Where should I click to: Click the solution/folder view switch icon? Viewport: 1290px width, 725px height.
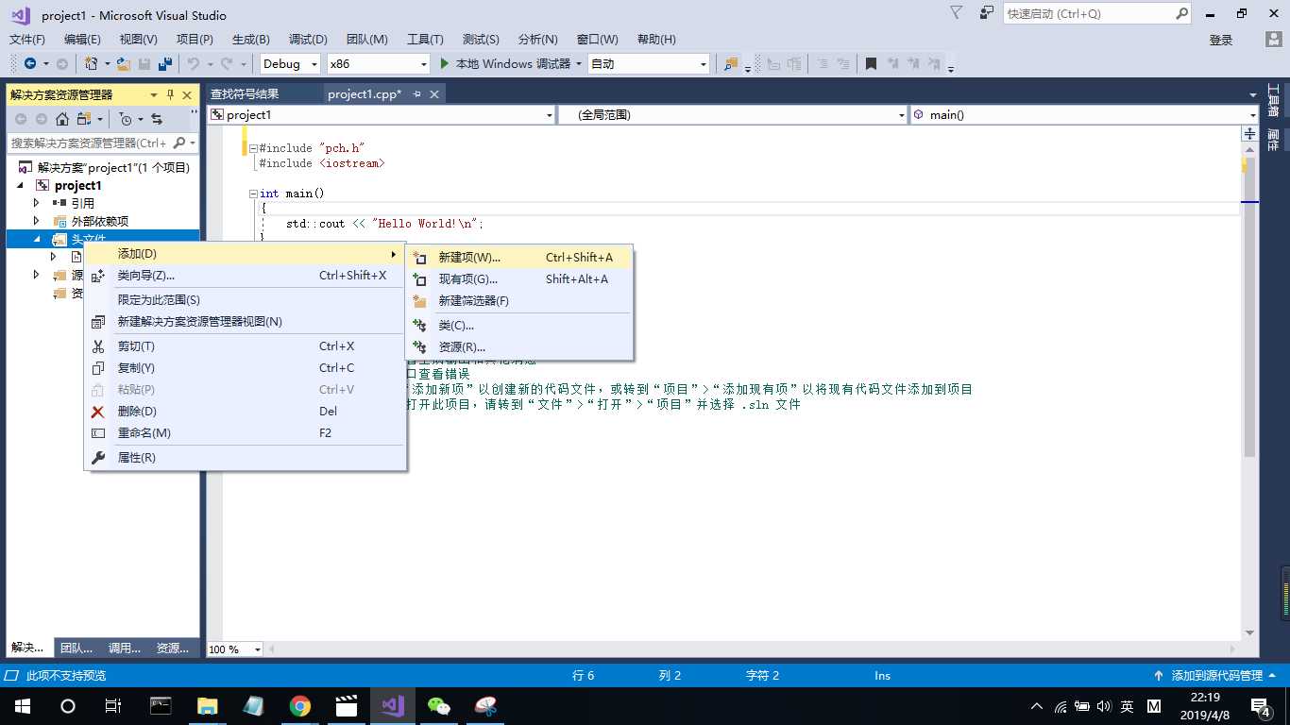tap(84, 119)
